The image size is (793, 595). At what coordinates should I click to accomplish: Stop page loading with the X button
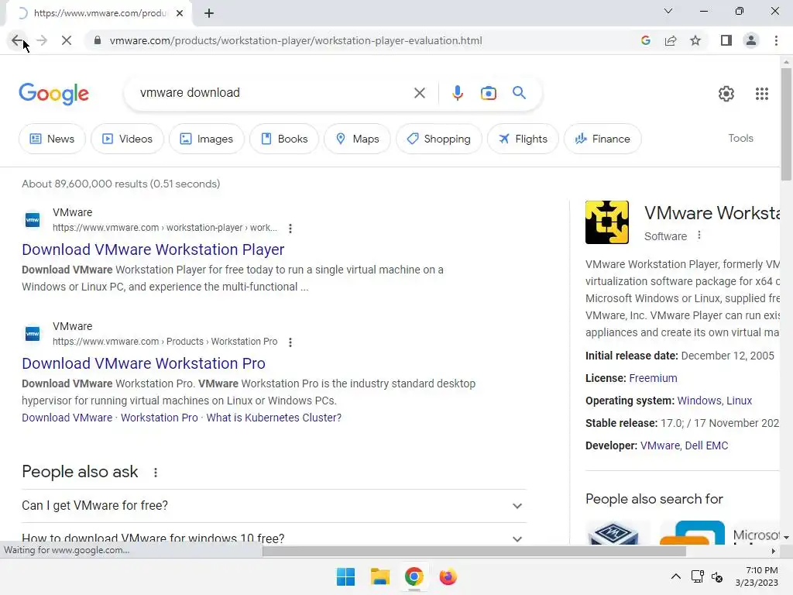tap(67, 40)
